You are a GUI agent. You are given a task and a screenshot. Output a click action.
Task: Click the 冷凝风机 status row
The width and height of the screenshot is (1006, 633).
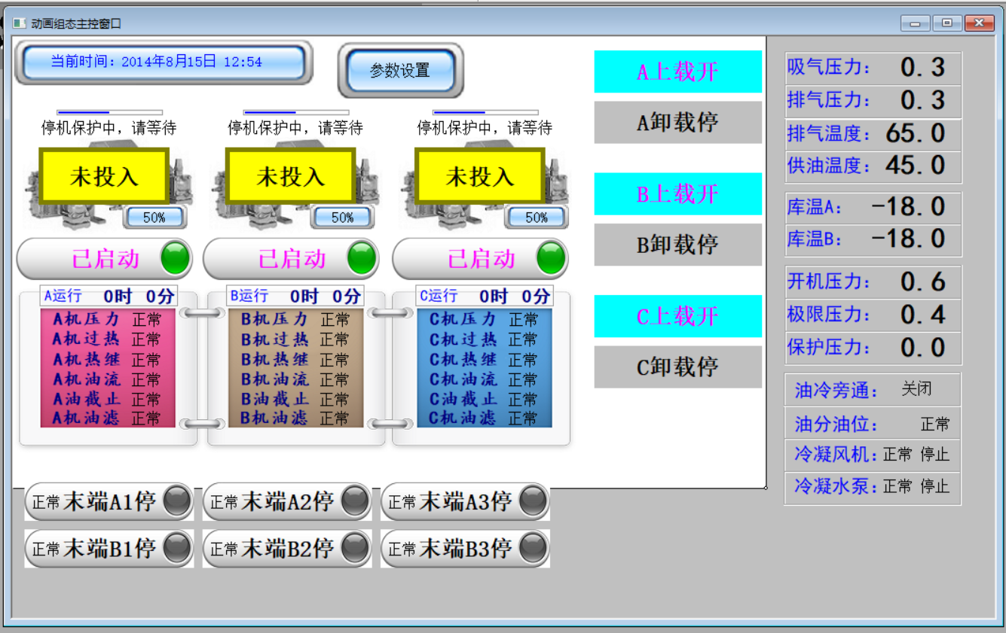873,455
